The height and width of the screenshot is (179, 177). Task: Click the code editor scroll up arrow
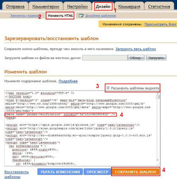click(x=158, y=93)
